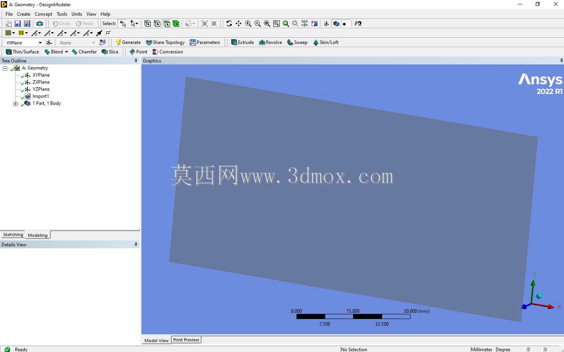Capture image with the camera icon

click(40, 24)
